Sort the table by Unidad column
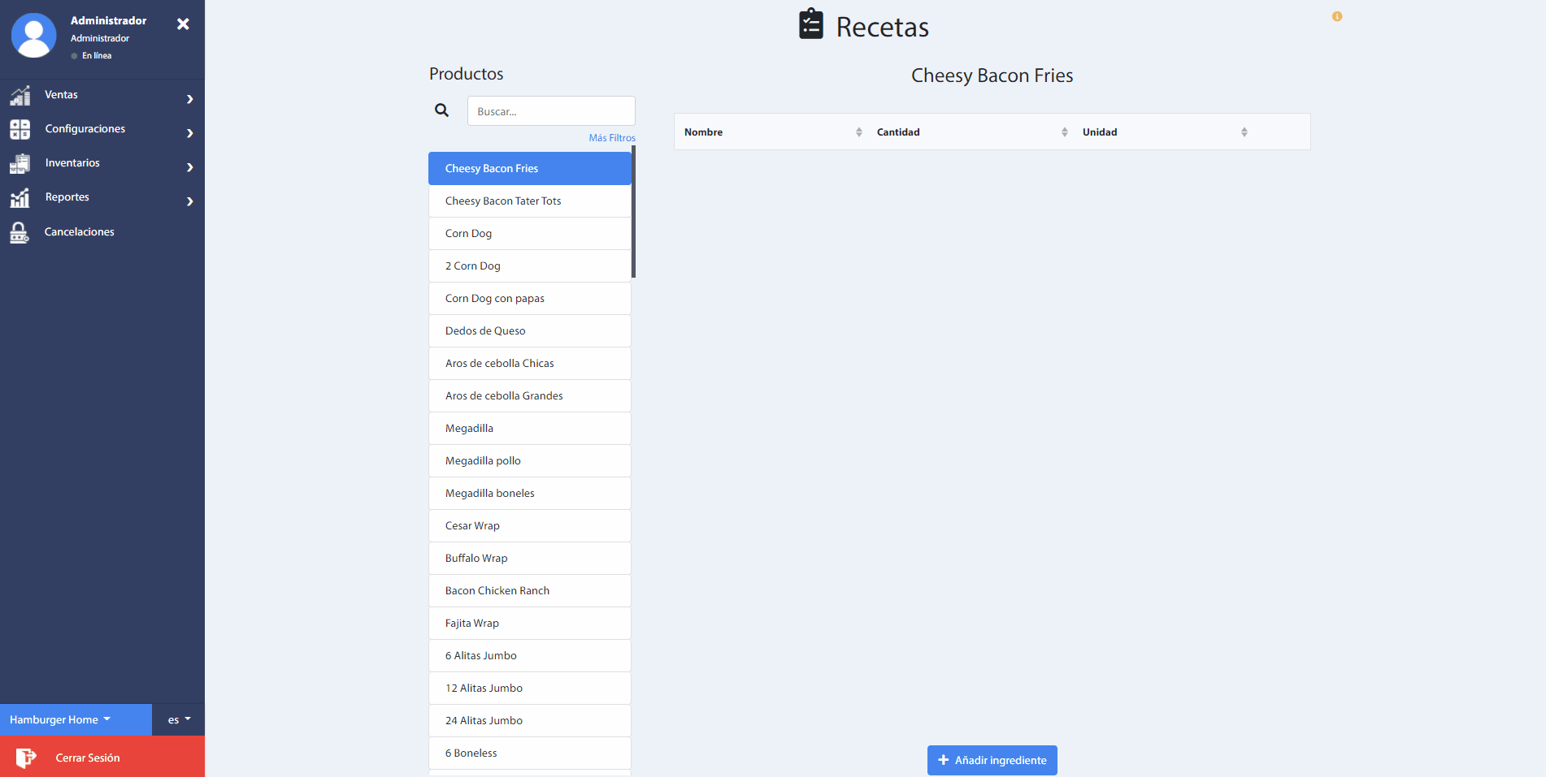 (1244, 132)
